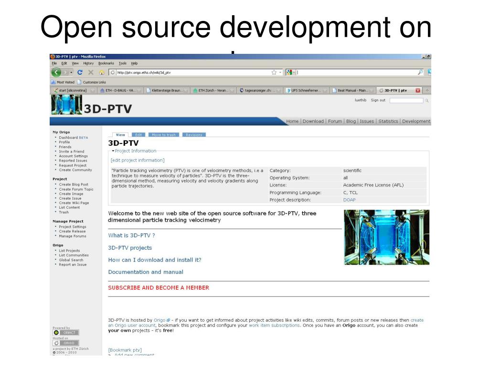Switch to the Klettersteige Braun tab
Viewport: 489px width, 366px height.
(x=167, y=90)
